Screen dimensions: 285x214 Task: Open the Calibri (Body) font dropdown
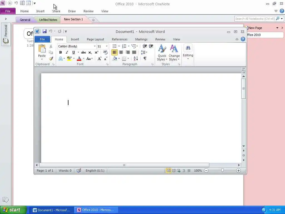coord(95,46)
